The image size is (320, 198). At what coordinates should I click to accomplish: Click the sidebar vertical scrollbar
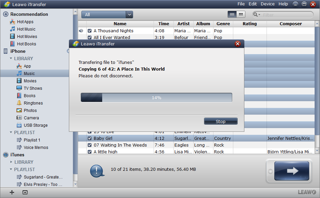coord(75,94)
